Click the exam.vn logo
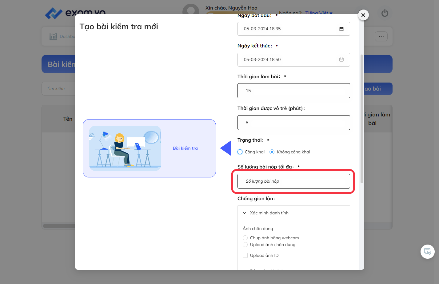The image size is (439, 284). tap(75, 13)
